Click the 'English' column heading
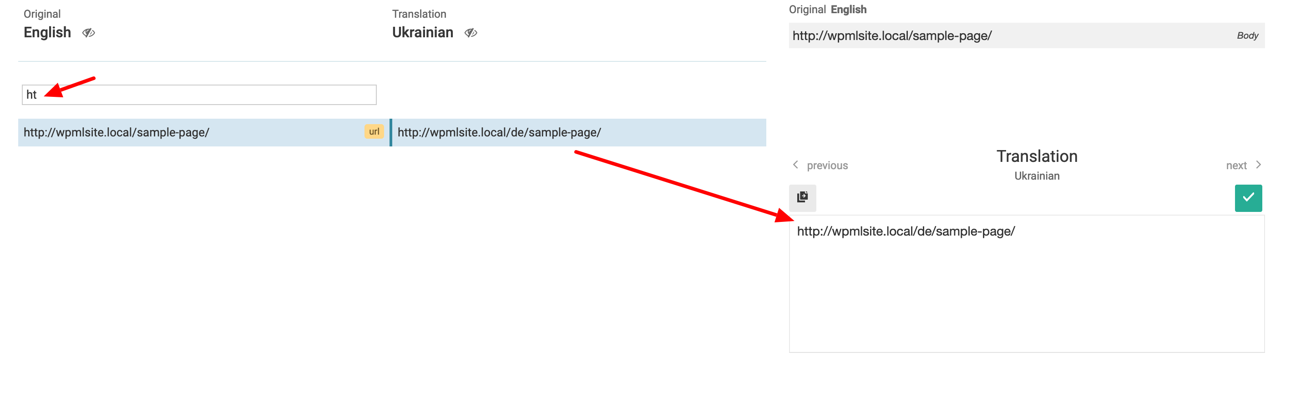This screenshot has height=402, width=1316. tap(47, 33)
